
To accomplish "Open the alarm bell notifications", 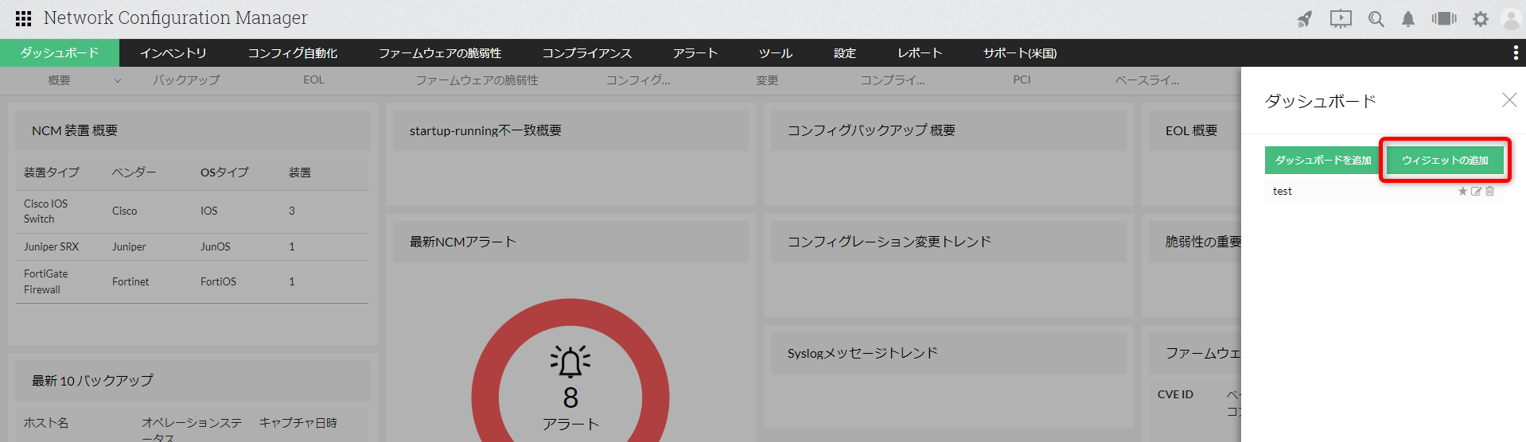I will [1408, 19].
